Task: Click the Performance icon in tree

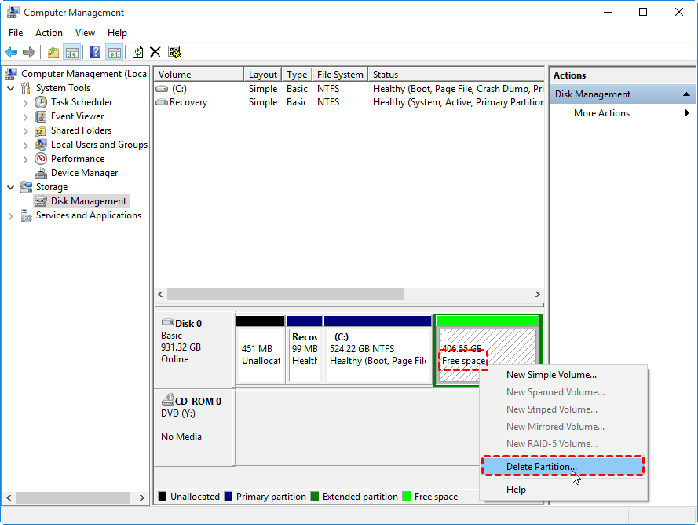Action: [x=41, y=159]
